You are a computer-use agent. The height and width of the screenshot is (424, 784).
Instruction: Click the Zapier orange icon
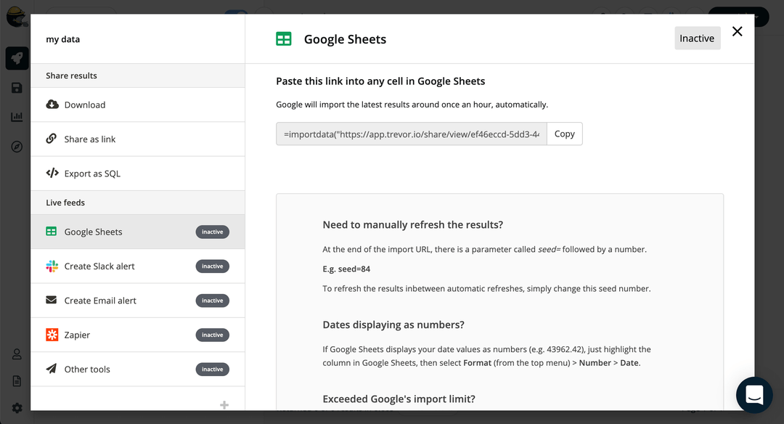click(x=51, y=334)
